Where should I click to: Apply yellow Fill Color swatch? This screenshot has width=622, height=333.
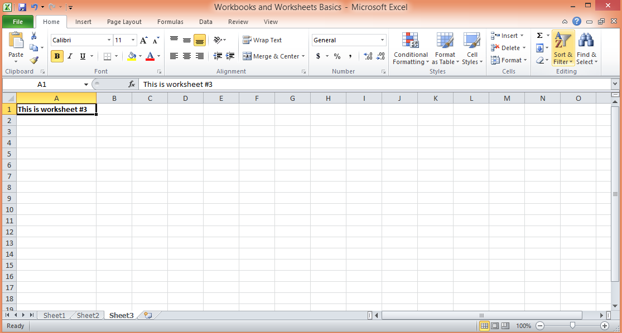click(x=132, y=56)
